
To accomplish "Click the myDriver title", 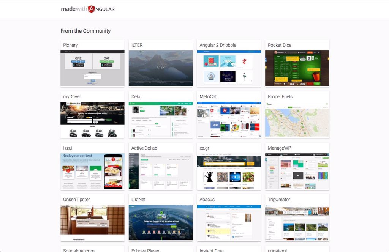I will pyautogui.click(x=72, y=97).
